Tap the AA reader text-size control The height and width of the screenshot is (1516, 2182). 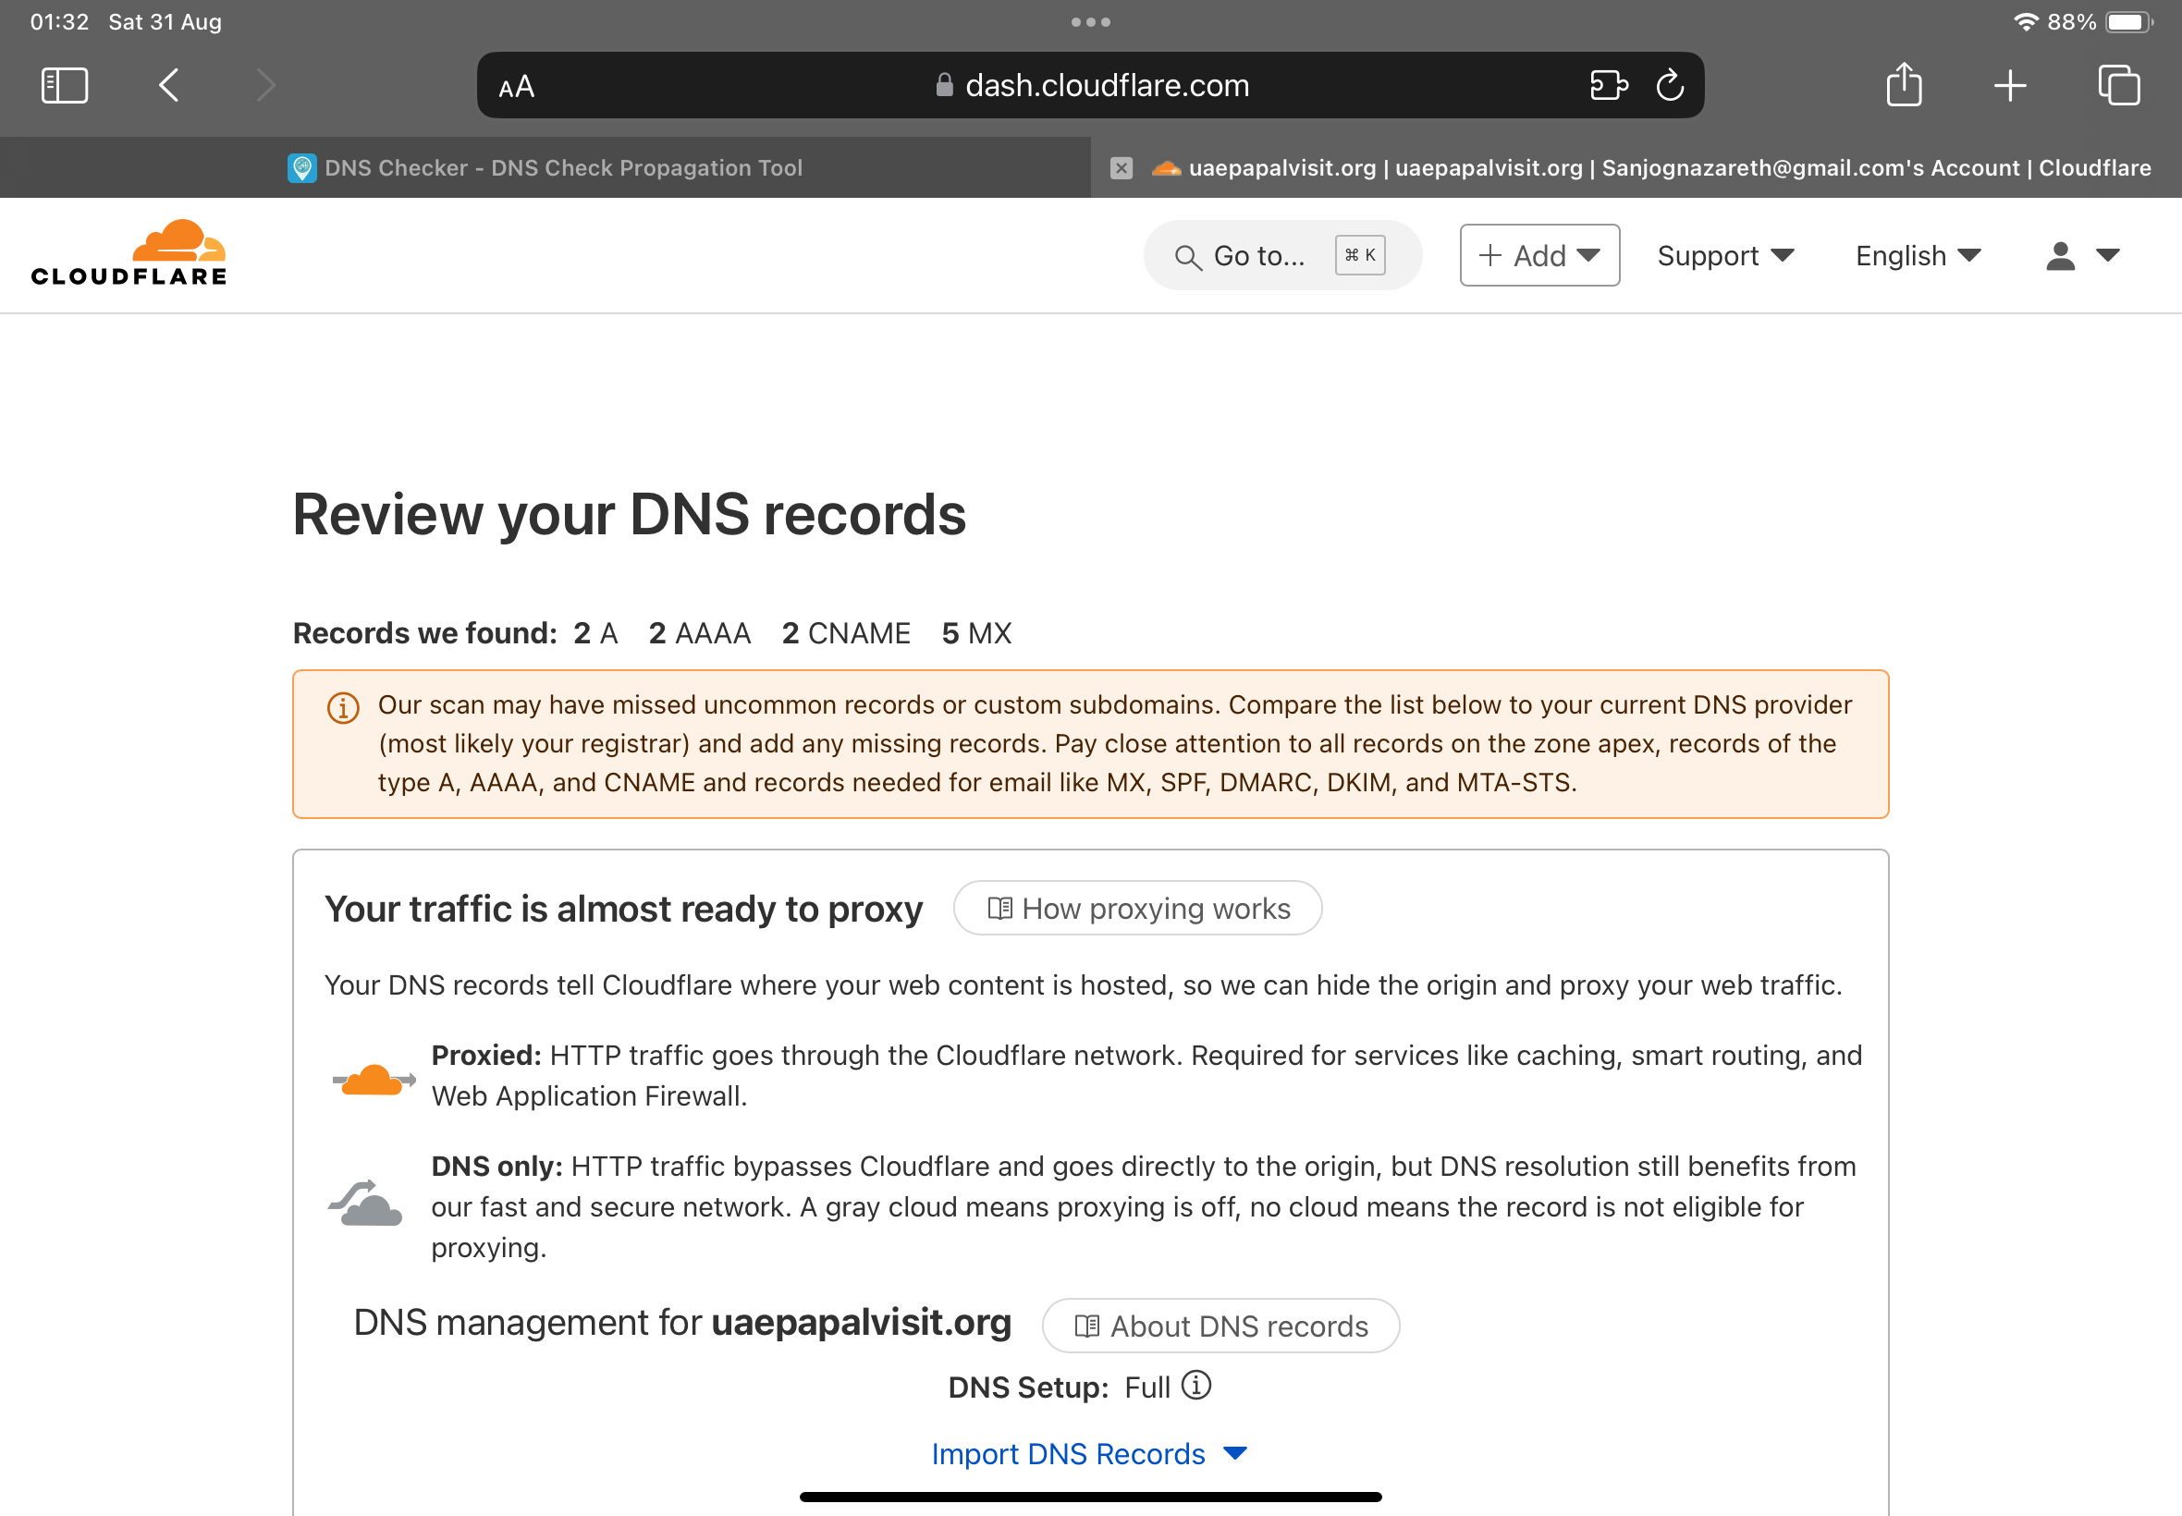click(517, 88)
